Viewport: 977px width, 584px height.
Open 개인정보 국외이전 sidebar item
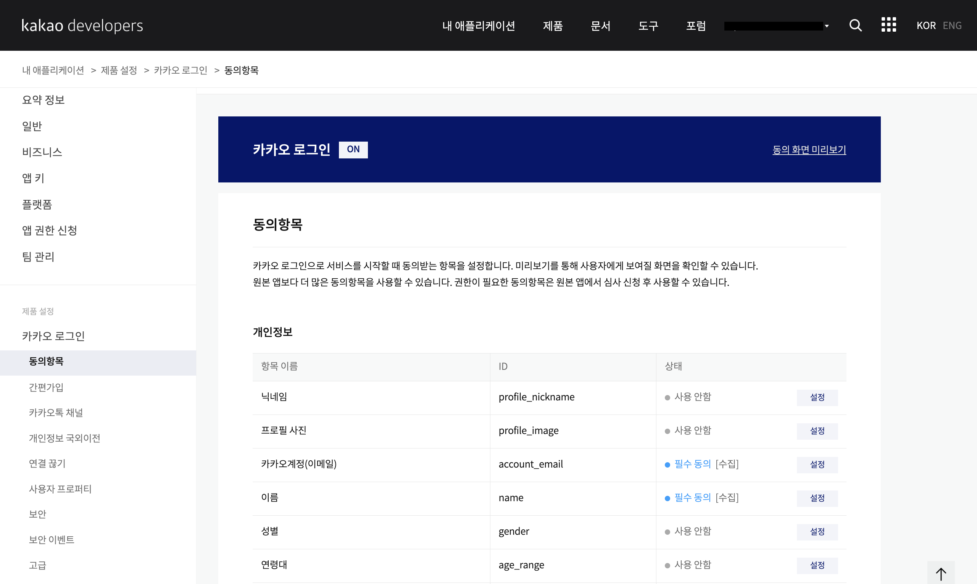point(64,438)
